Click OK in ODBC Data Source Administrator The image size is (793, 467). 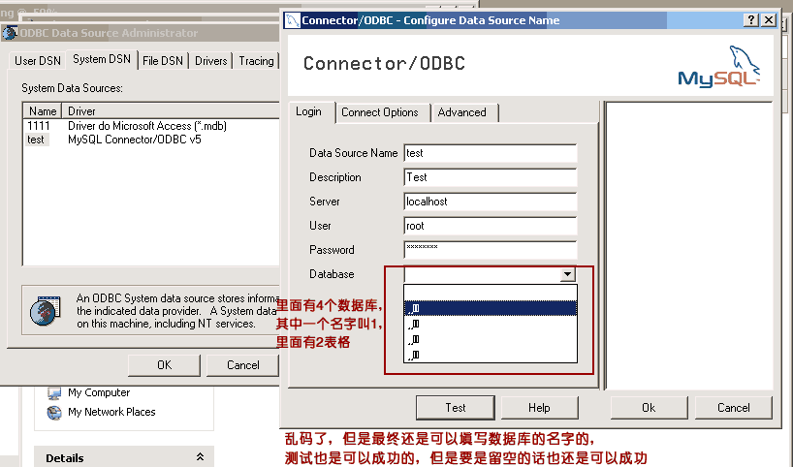(165, 365)
